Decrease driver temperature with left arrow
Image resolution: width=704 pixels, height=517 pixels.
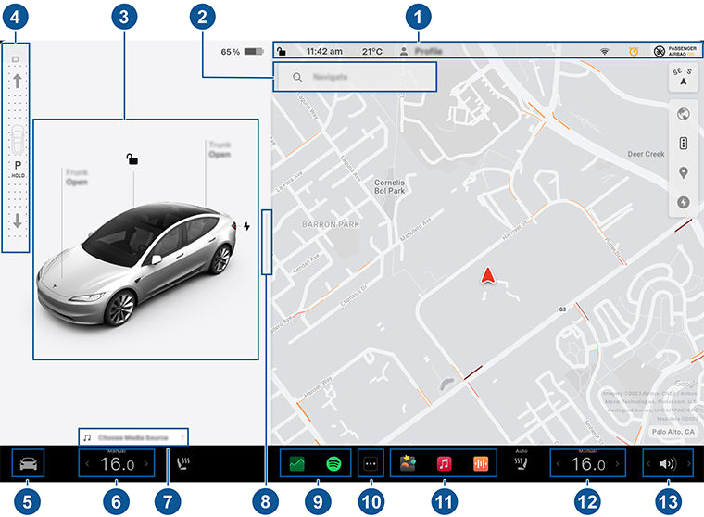pyautogui.click(x=87, y=464)
